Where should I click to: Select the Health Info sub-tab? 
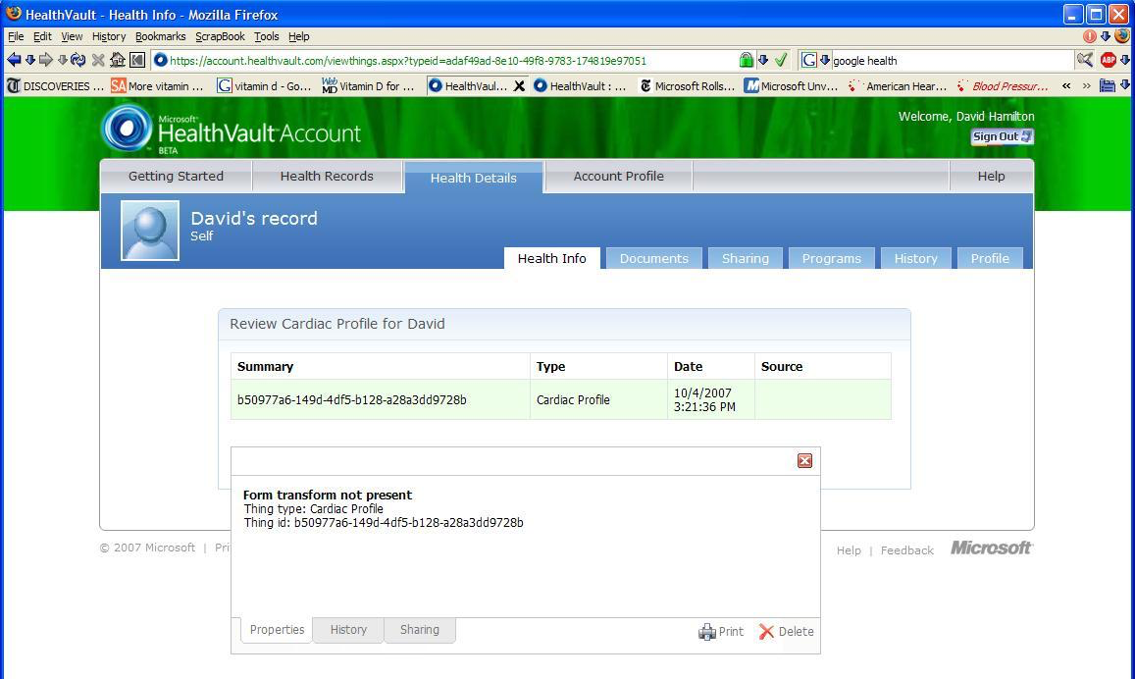pyautogui.click(x=552, y=258)
